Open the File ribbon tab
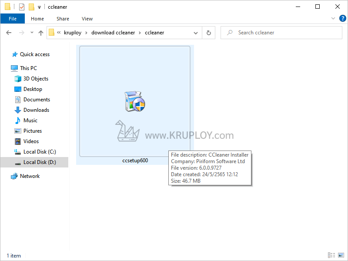Image resolution: width=348 pixels, height=261 pixels. click(13, 19)
